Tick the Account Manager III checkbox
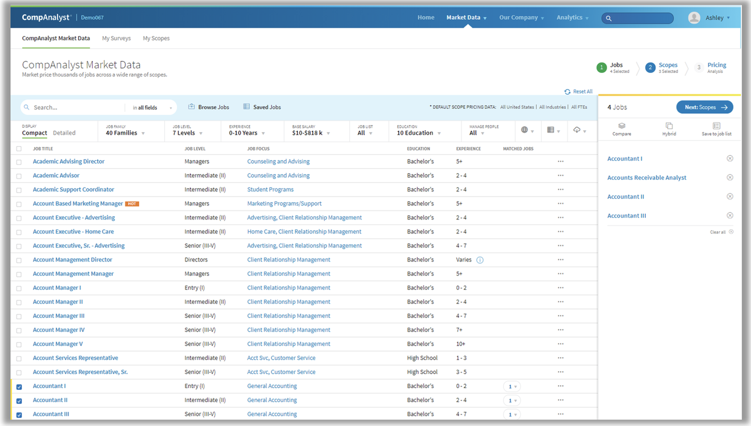 click(19, 316)
